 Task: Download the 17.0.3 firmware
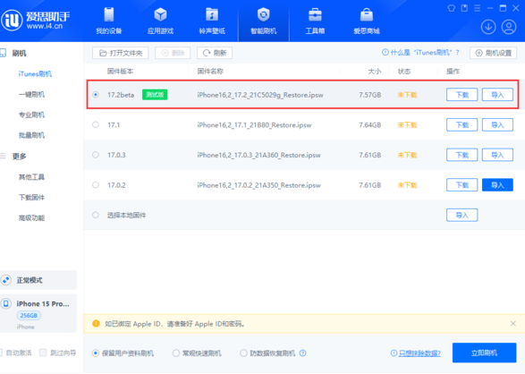(462, 155)
